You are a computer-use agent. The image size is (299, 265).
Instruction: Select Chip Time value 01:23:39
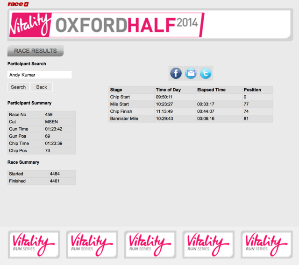pyautogui.click(x=54, y=143)
